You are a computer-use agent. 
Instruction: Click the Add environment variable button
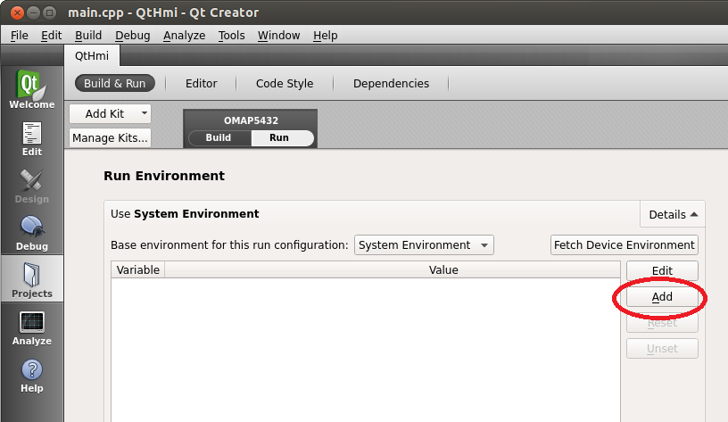662,297
